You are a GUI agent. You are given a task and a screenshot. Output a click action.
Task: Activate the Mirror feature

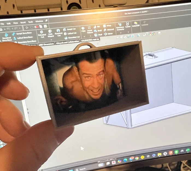click(108, 34)
